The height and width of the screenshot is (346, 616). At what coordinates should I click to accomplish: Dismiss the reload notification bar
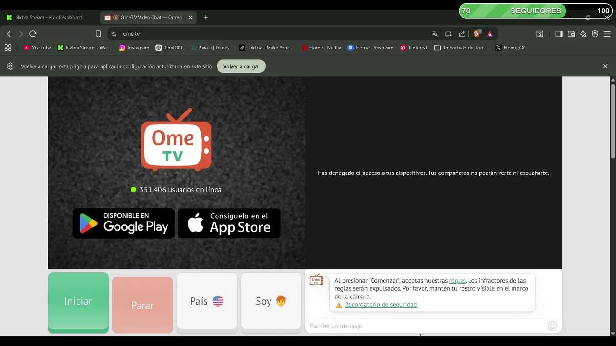click(x=605, y=66)
